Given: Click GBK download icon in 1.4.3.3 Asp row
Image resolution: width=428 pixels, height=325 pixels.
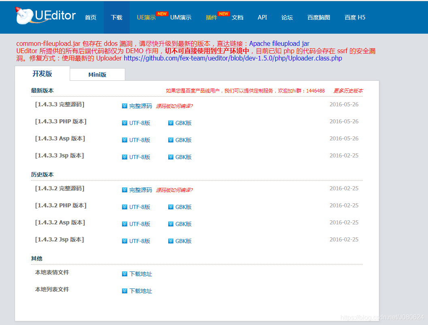Looking at the screenshot, I should point(171,140).
